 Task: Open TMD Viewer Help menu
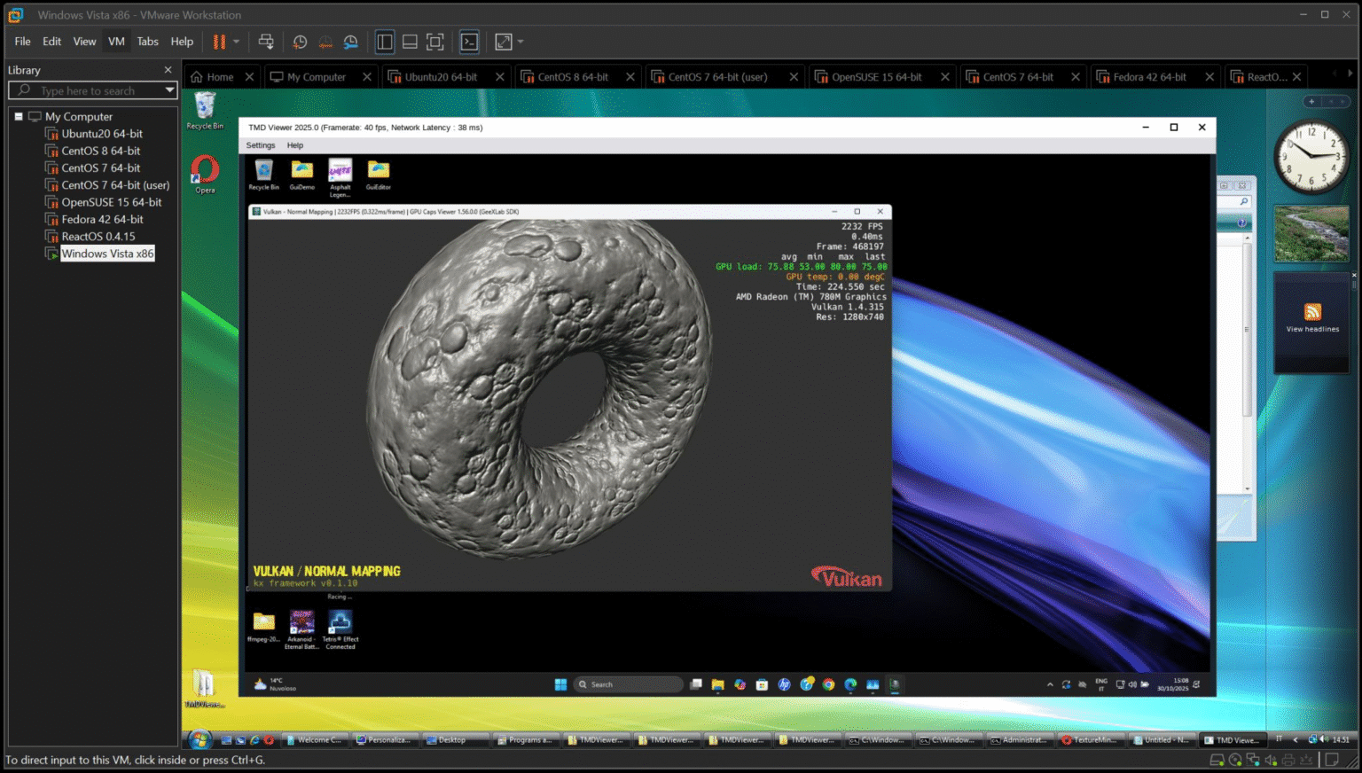coord(295,145)
